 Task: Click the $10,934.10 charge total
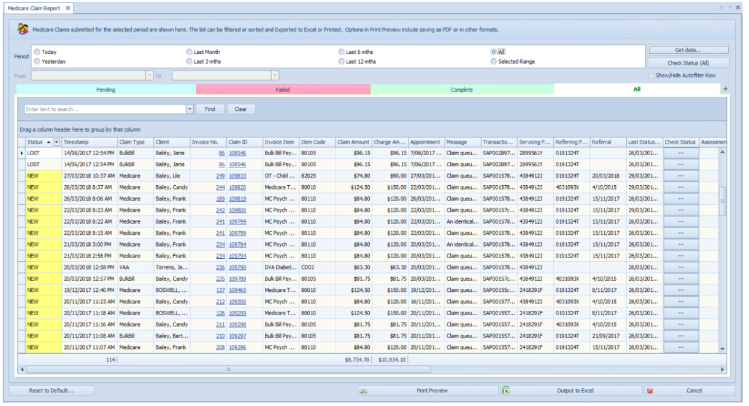click(x=392, y=360)
